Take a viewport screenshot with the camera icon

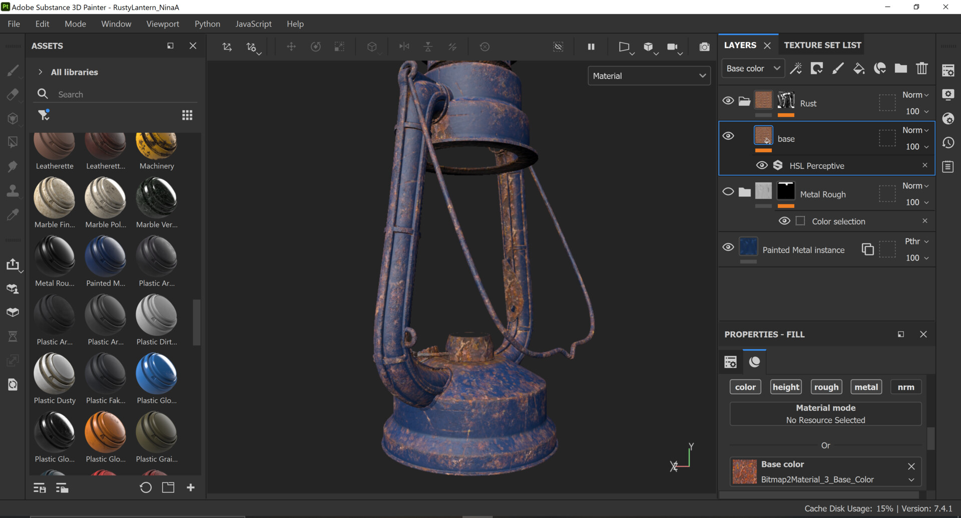tap(704, 47)
